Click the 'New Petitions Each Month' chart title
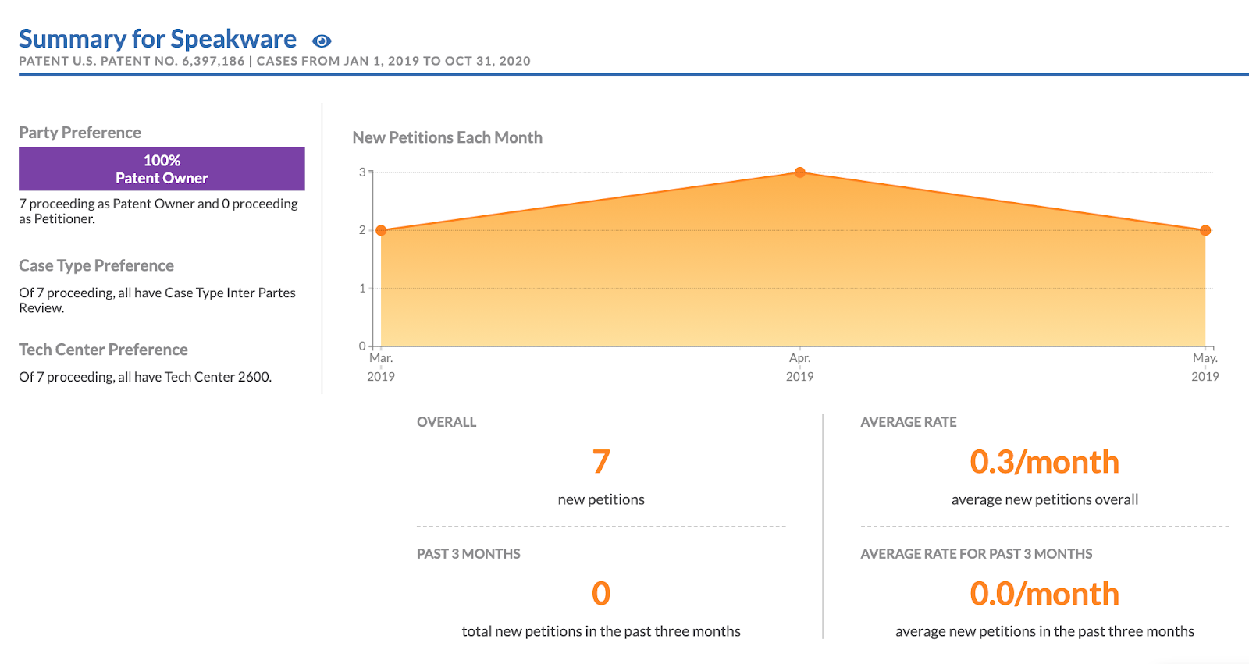This screenshot has width=1249, height=664. point(447,137)
